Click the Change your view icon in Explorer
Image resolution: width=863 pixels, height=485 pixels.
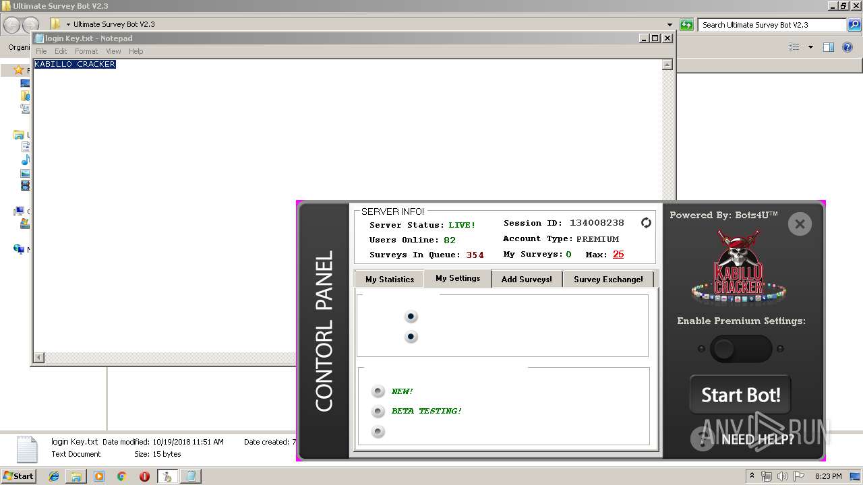tap(794, 47)
